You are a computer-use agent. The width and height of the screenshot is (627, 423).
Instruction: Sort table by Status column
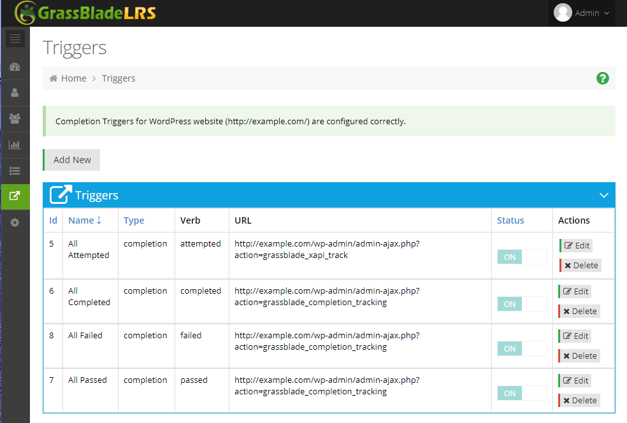tap(510, 220)
